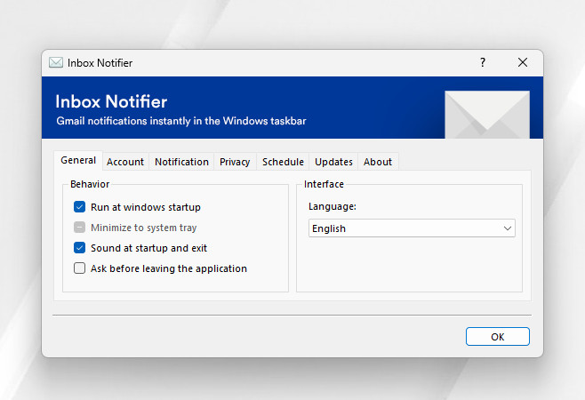Go to the Privacy tab
This screenshot has width=585, height=400.
tap(235, 162)
